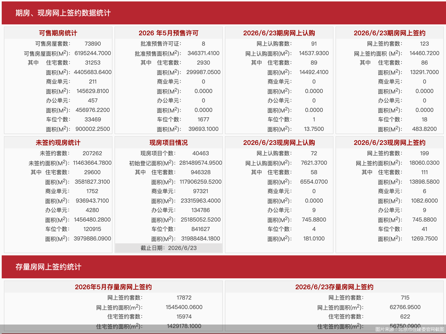This screenshot has width=446, height=334.
Task: Click the 批准预售许可证 label
Action: point(161,44)
